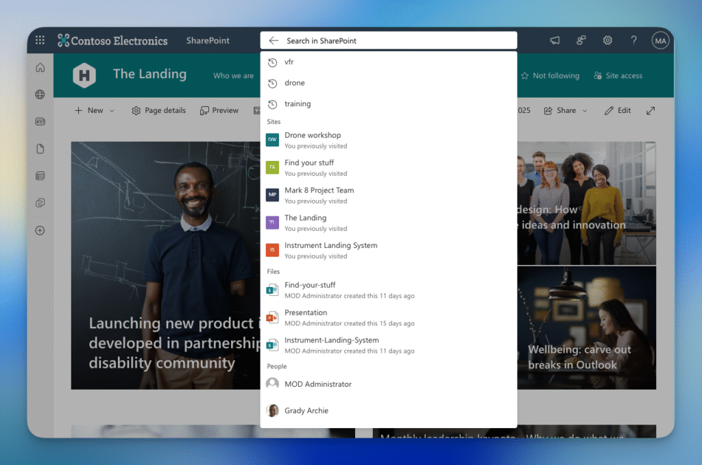Click the Preview button
The height and width of the screenshot is (465, 702).
(x=219, y=110)
